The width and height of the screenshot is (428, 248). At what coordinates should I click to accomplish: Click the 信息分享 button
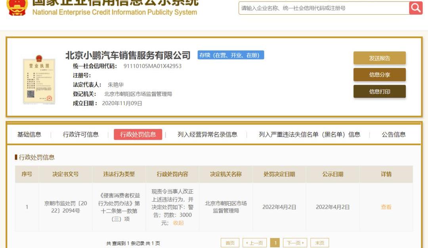pyautogui.click(x=379, y=75)
